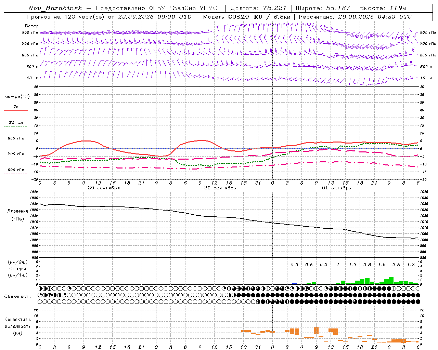This screenshot has width=438, height=350.
Task: Select the 'Осадки' precipitation label
Action: pos(17,269)
